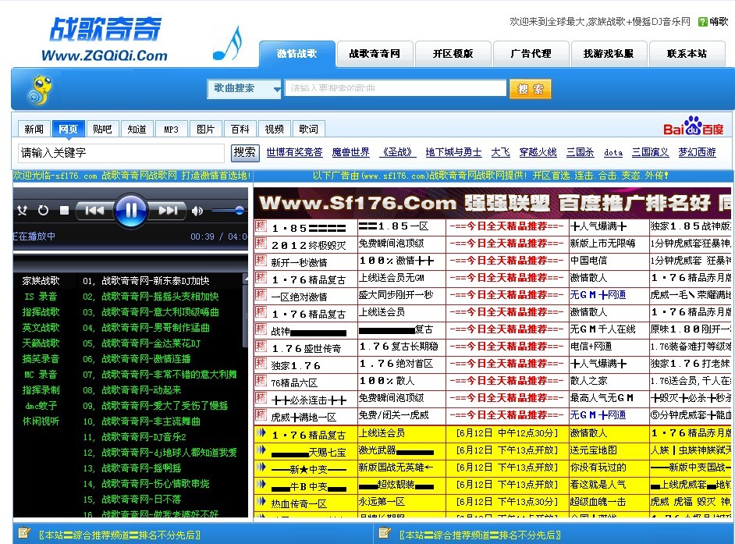Open the 歌曲搜索 dropdown menu
Viewport: 735px width, 544px height.
tap(243, 89)
